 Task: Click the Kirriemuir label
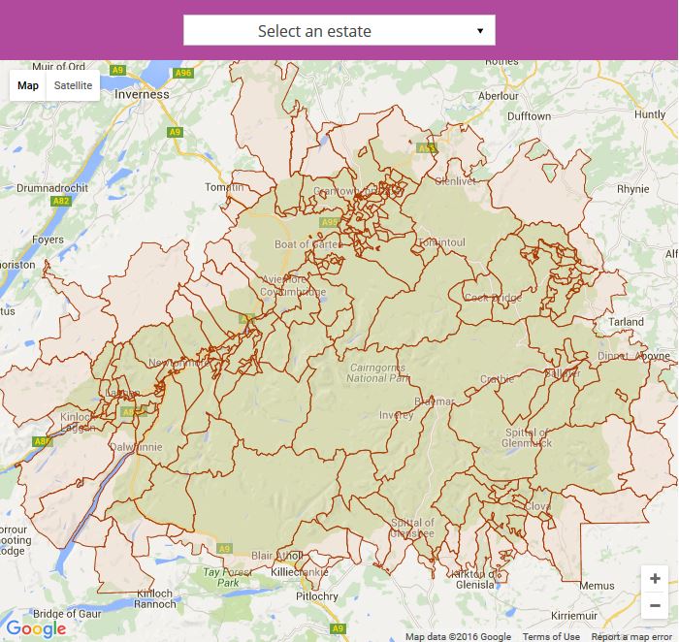[x=574, y=615]
